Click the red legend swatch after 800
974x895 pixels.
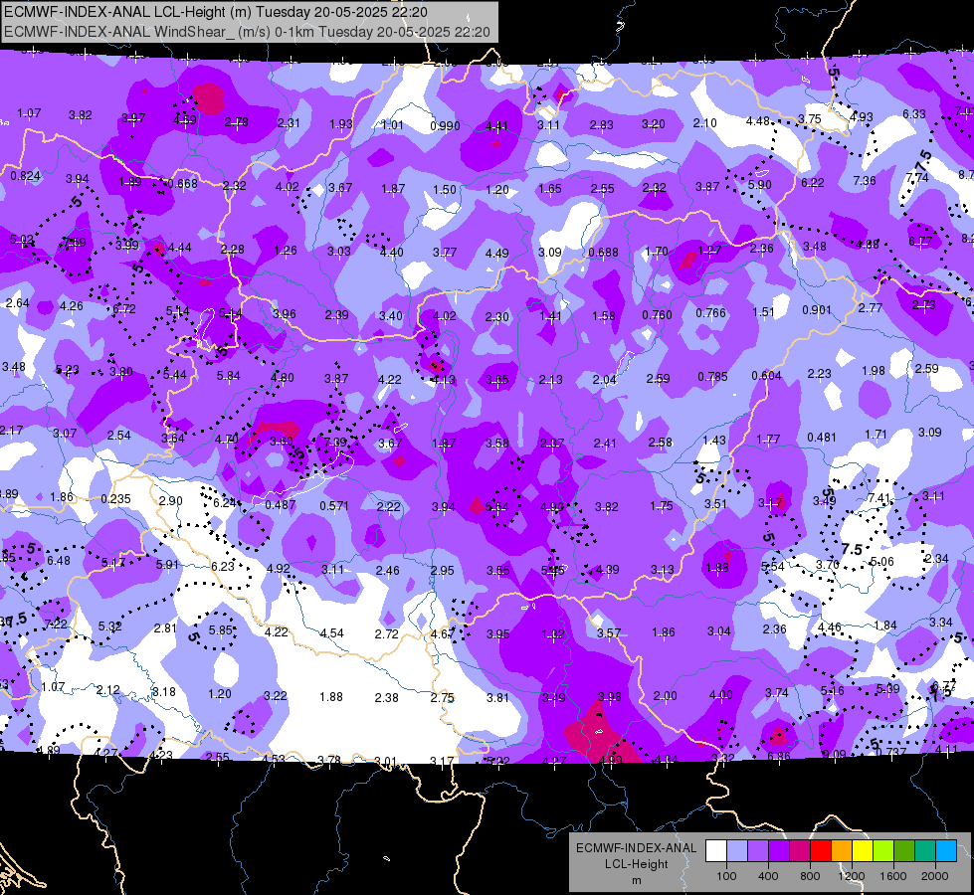[821, 851]
